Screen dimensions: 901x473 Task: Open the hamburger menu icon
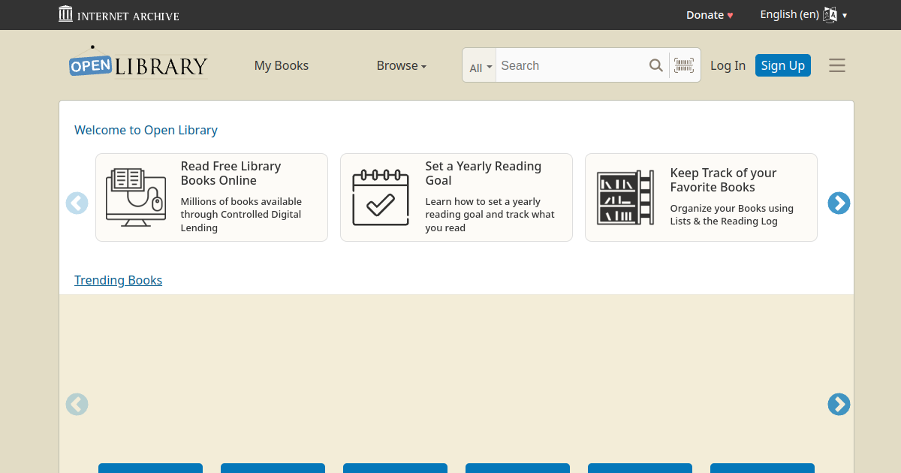click(837, 65)
